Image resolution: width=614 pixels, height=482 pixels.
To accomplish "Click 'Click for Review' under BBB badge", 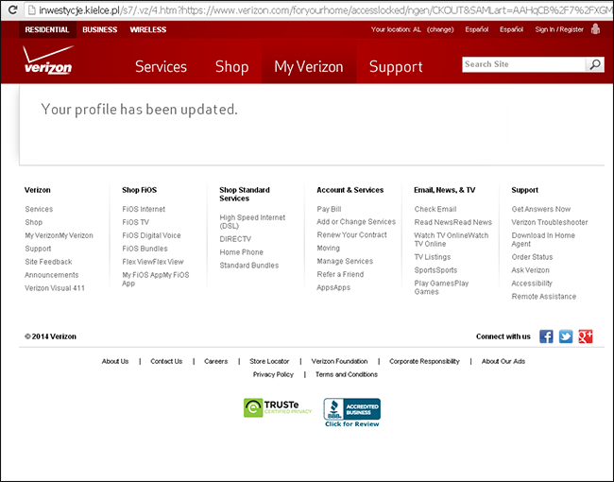I will click(x=351, y=424).
